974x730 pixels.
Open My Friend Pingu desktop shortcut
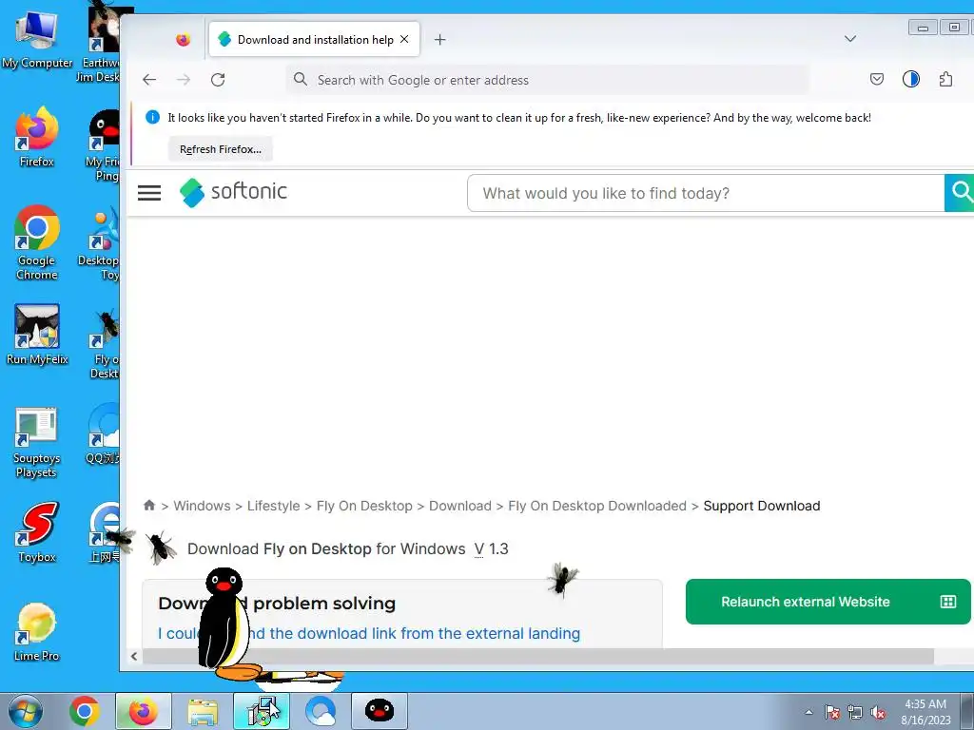pyautogui.click(x=103, y=145)
